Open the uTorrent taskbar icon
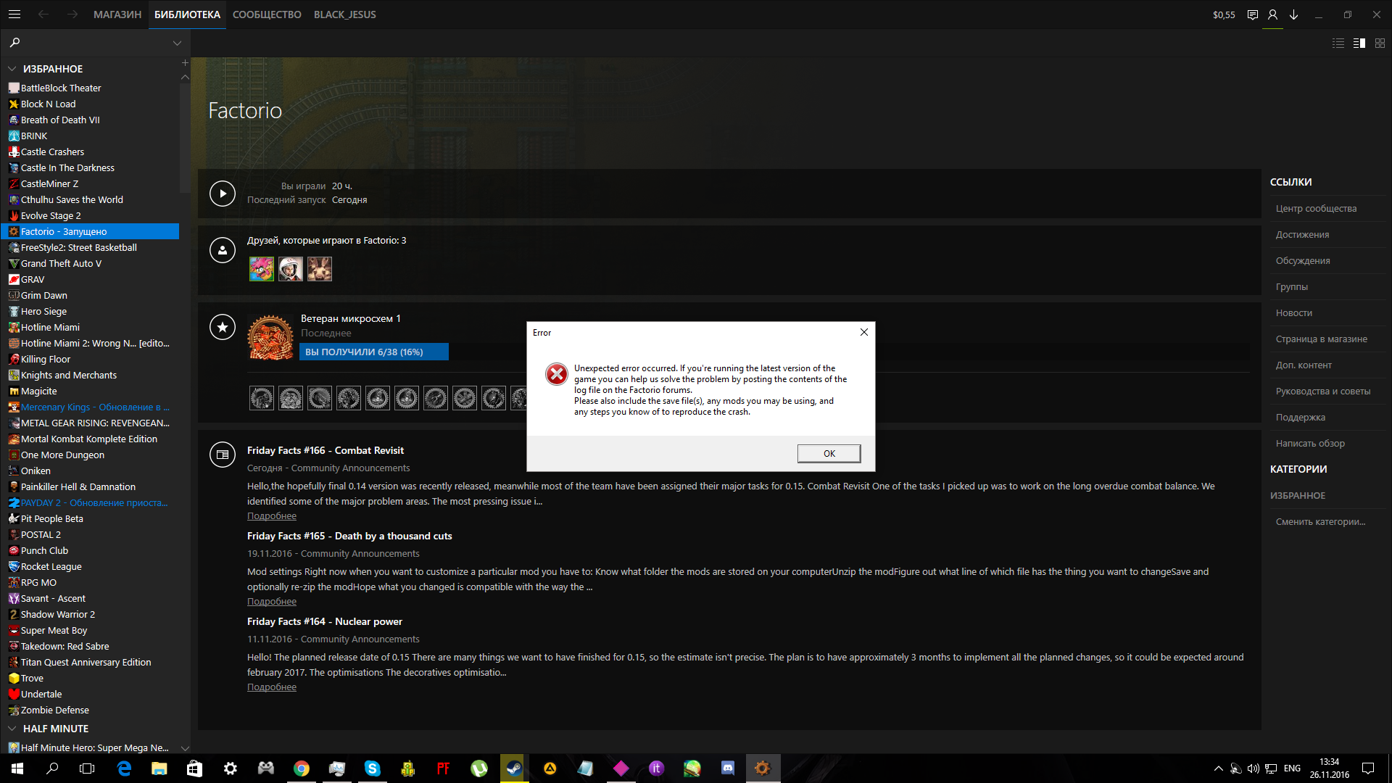 pos(479,768)
